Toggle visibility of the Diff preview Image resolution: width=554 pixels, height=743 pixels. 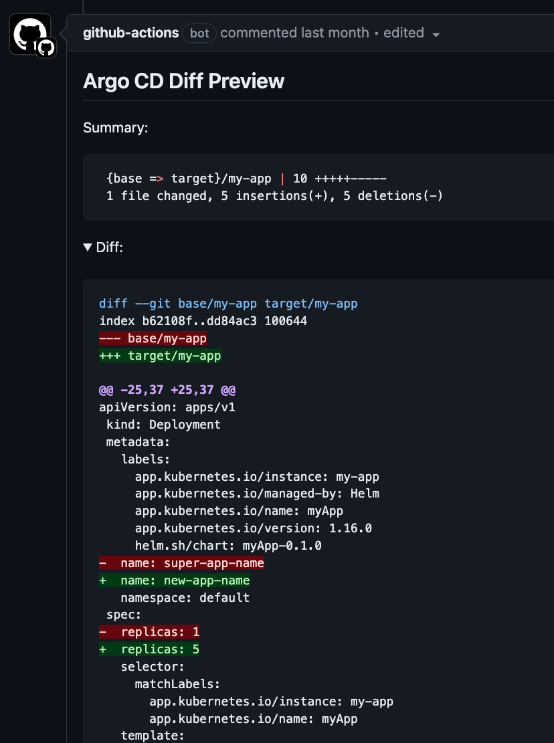[104, 247]
